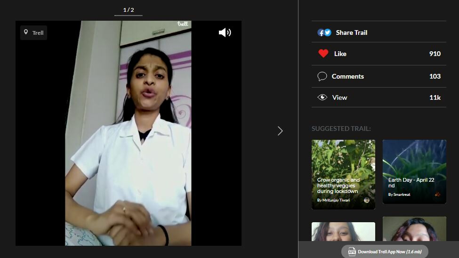Click the 1 / 2 slide indicator
The height and width of the screenshot is (258, 459).
coord(129,10)
